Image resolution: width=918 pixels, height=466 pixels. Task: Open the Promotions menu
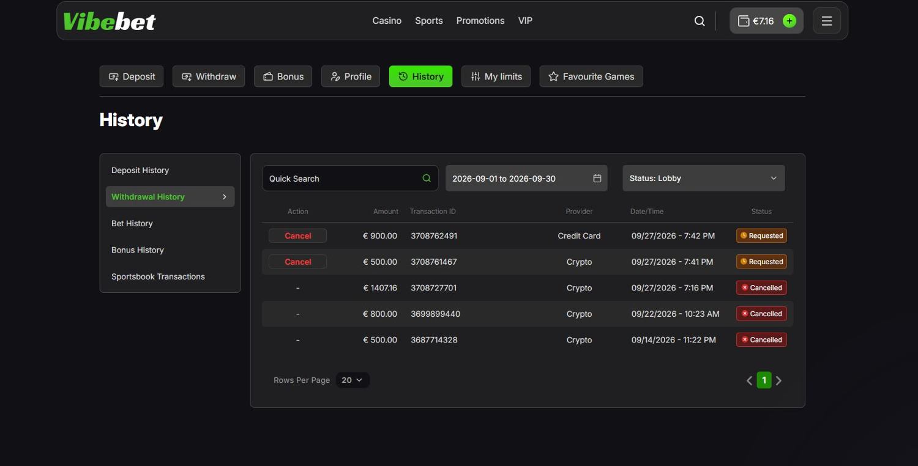(480, 21)
